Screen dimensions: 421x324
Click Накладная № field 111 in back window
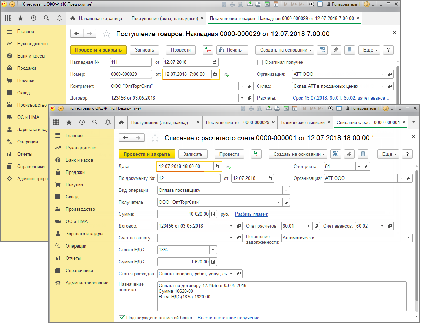tap(131, 62)
